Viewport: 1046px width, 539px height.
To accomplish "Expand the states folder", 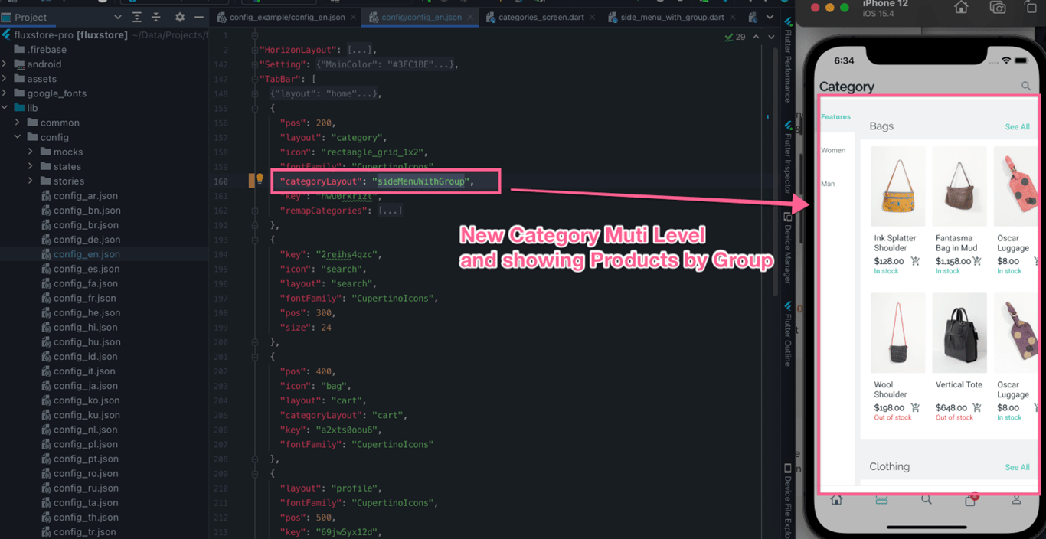I will [31, 166].
